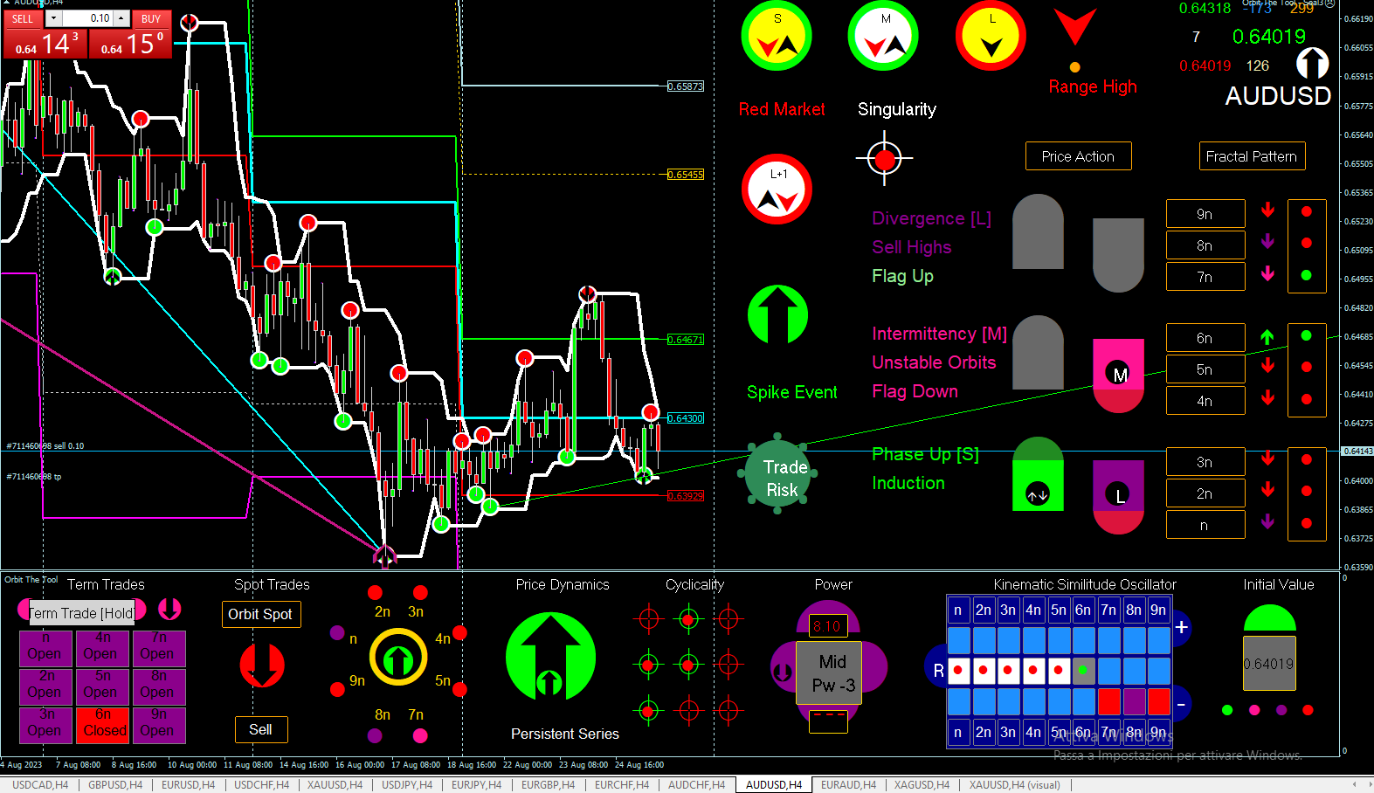1374x793 pixels.
Task: Click the gray oscillator cell with green dot
Action: (1083, 670)
